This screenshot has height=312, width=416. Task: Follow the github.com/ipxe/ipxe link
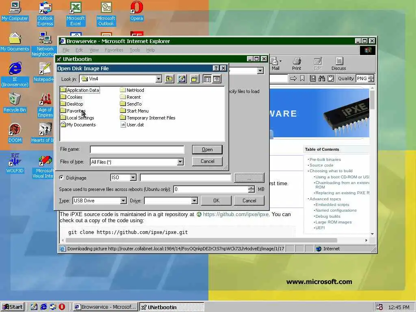click(236, 214)
